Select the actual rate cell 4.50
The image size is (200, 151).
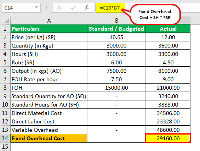pos(168,62)
